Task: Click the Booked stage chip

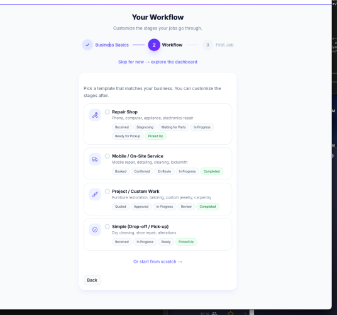Action: pos(121,171)
